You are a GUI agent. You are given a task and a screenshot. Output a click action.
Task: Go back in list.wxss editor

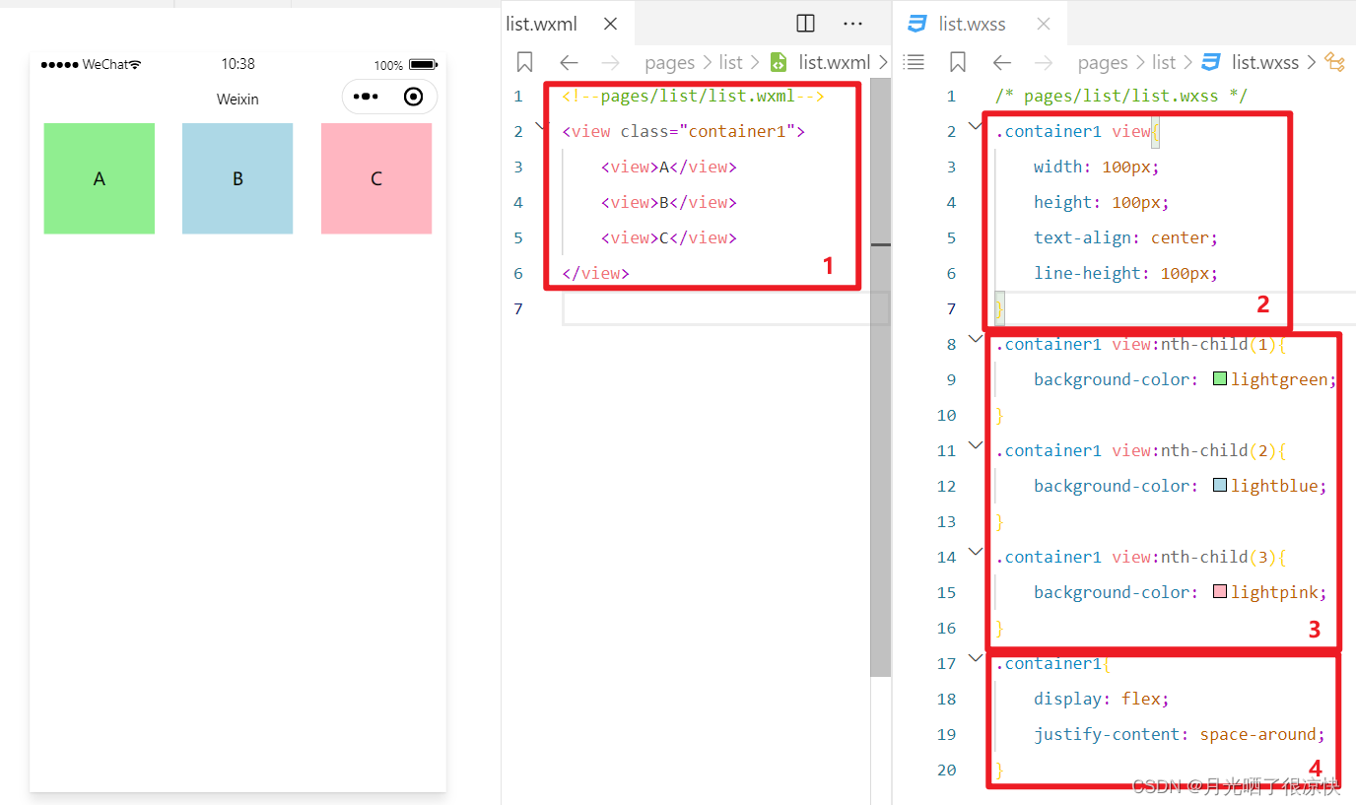tap(1002, 63)
